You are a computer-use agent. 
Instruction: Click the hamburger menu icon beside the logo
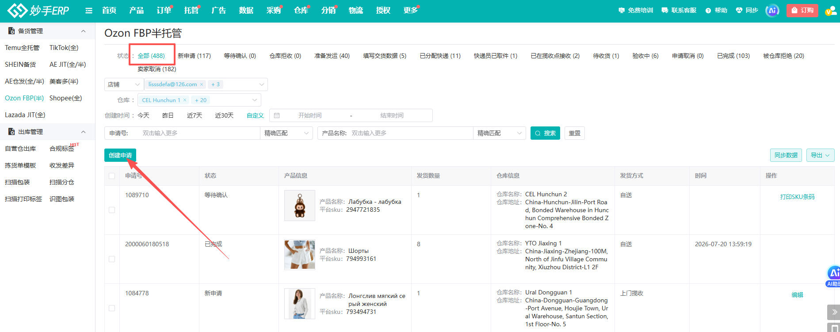click(x=89, y=11)
